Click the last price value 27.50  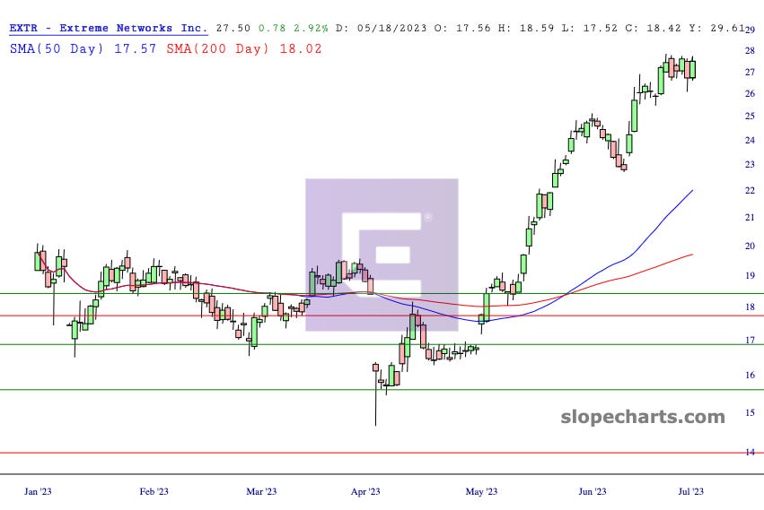(233, 28)
